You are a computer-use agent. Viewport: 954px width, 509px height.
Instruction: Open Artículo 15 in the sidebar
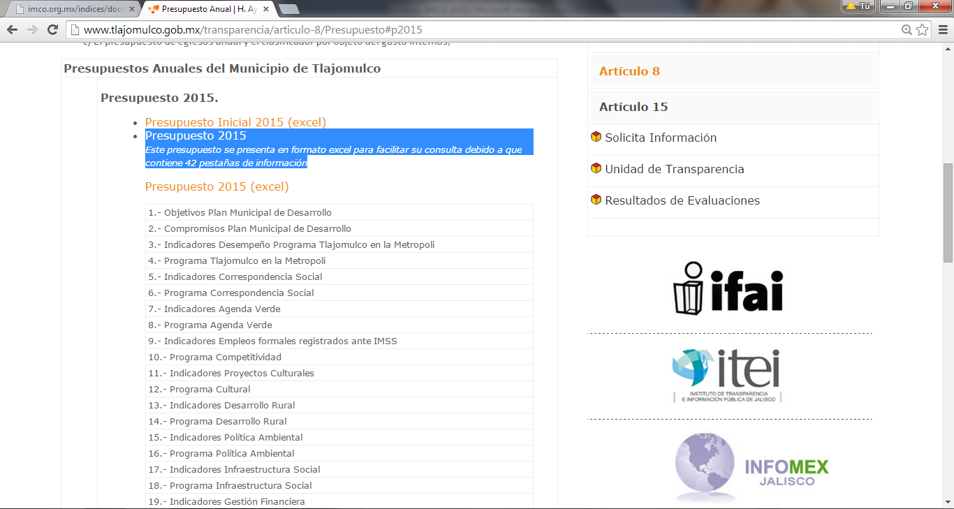tap(633, 107)
